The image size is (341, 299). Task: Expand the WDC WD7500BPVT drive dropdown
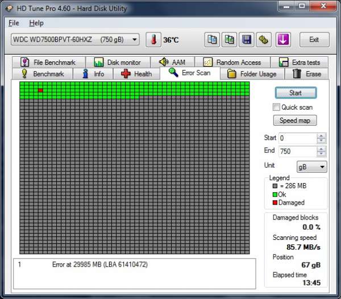75,40
